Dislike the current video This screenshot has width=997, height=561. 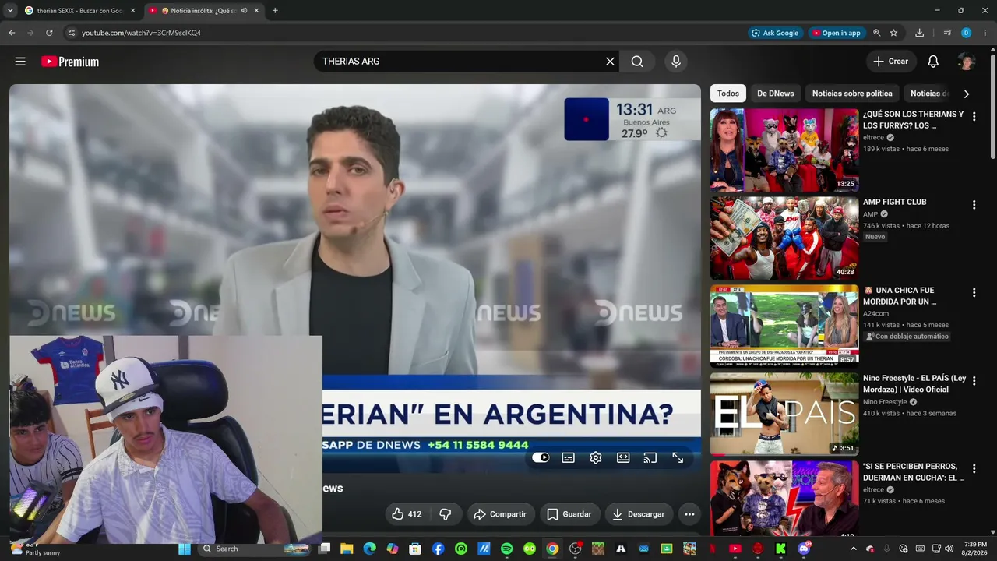click(x=445, y=514)
